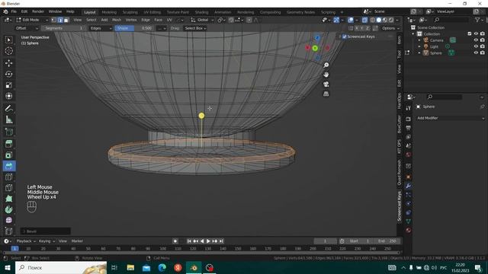Click the Keying button in timeline
488x274 pixels.
(x=47, y=241)
